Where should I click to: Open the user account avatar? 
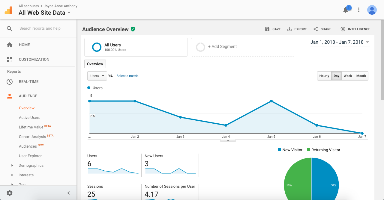point(372,10)
